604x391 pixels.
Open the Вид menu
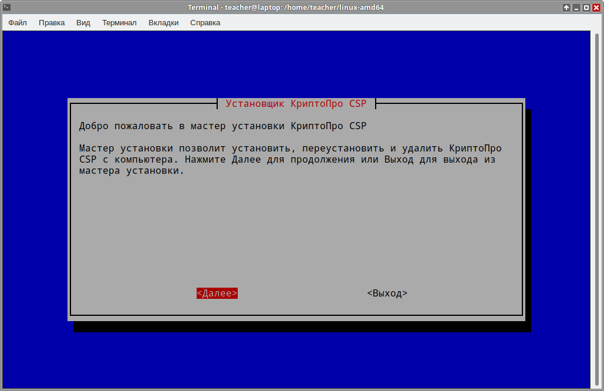83,23
